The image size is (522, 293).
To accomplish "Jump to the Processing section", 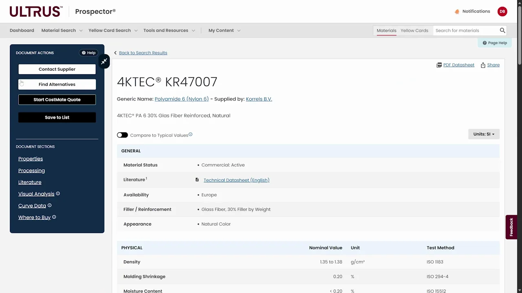I will pos(31,171).
